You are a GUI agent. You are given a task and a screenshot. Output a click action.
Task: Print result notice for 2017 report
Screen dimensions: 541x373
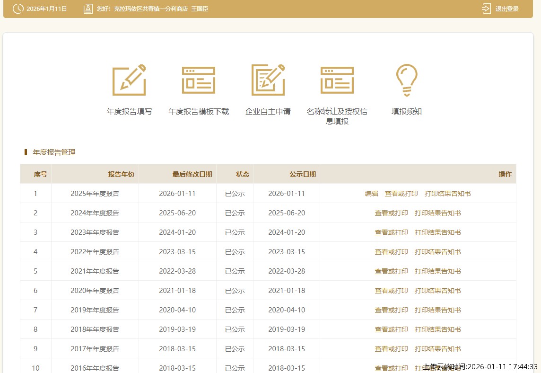click(437, 349)
